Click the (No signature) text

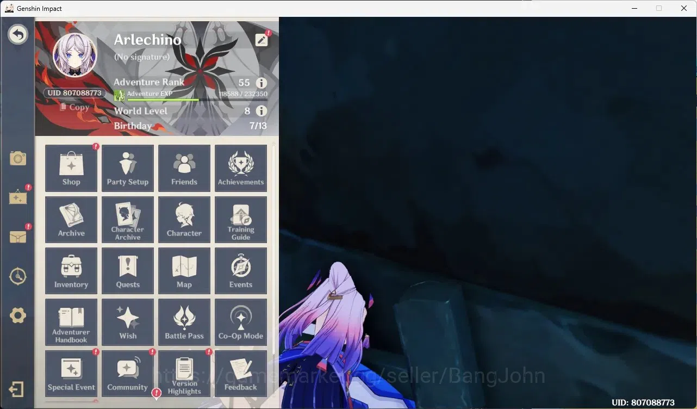(142, 57)
